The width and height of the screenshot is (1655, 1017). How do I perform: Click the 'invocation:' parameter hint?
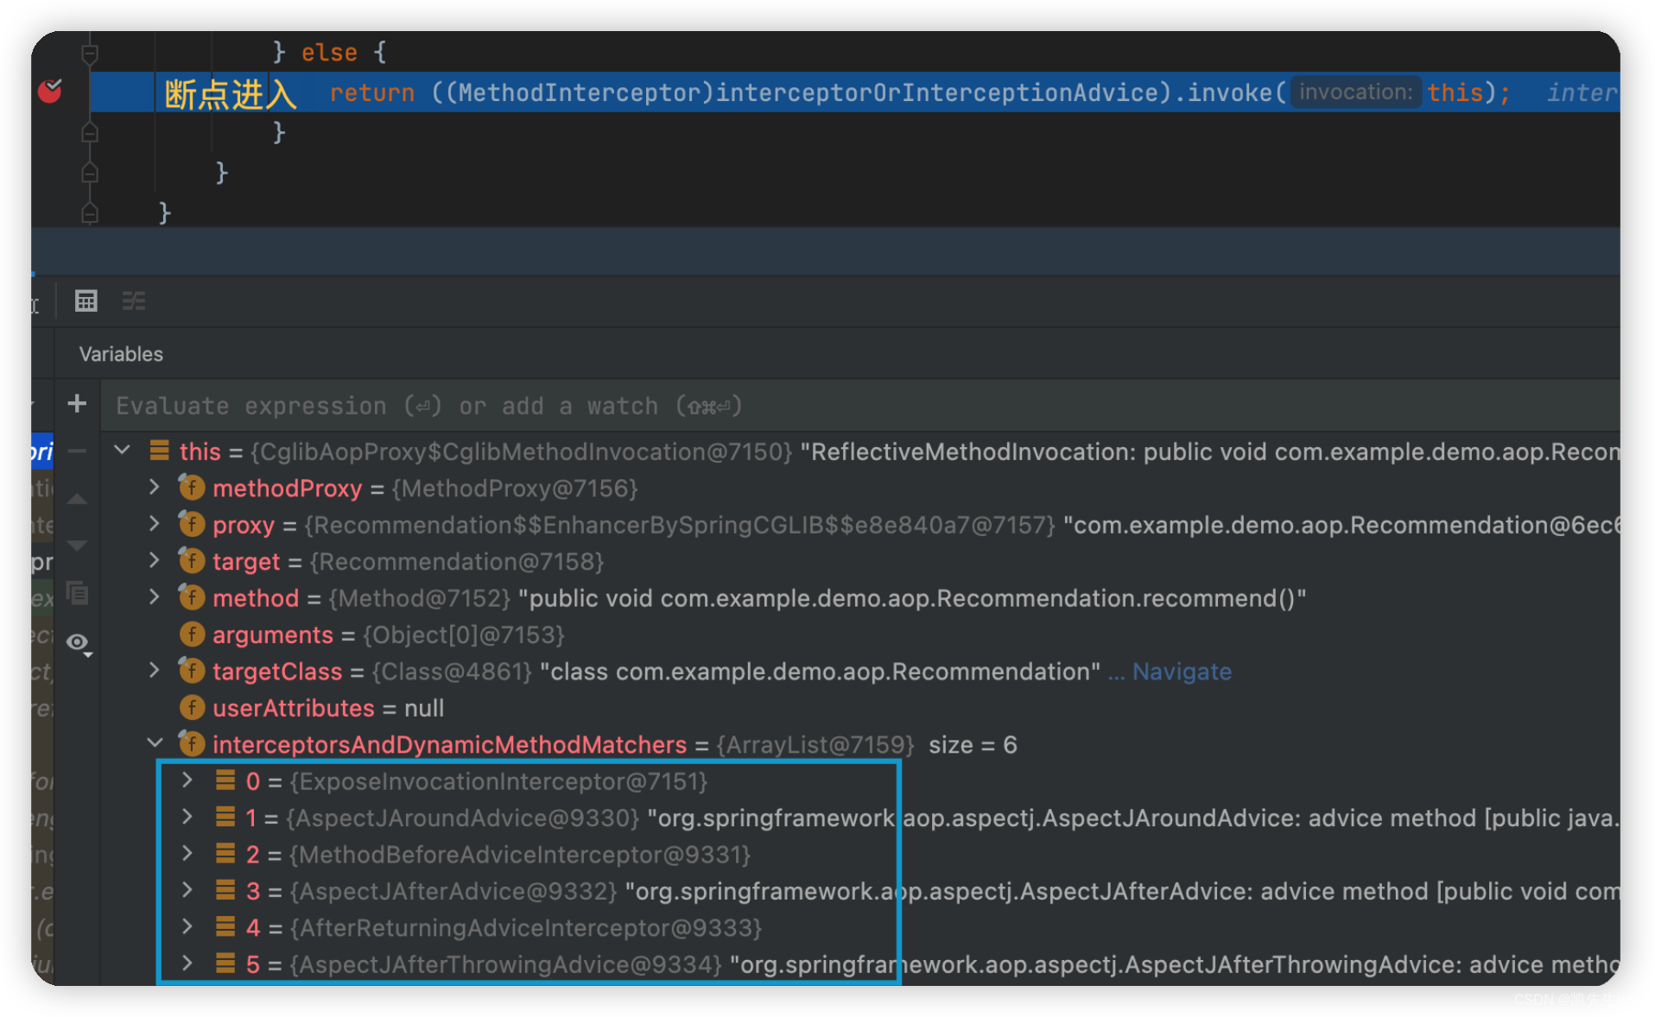pos(1354,92)
